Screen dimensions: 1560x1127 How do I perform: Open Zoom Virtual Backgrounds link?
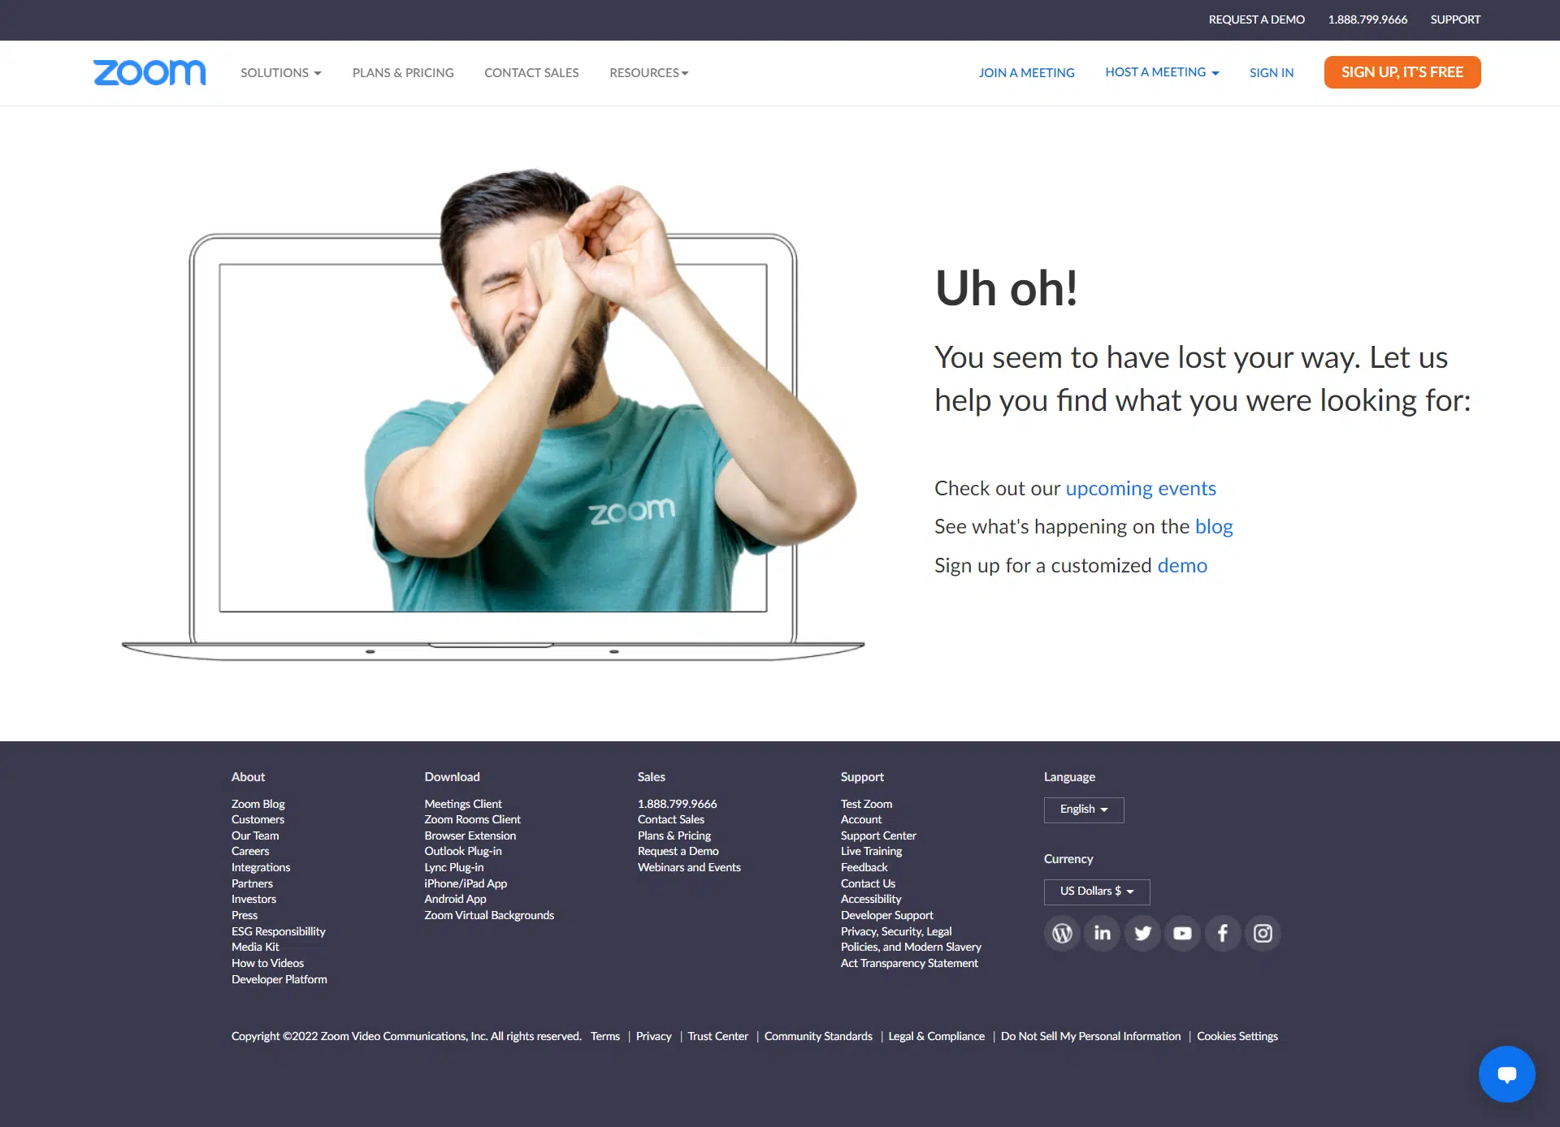click(x=489, y=915)
